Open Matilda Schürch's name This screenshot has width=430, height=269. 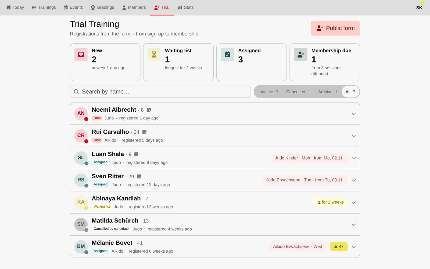click(x=115, y=221)
